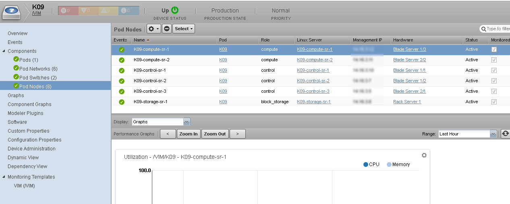Open the gear actions menu in Pod Nodes
510x204 pixels.
click(x=153, y=29)
